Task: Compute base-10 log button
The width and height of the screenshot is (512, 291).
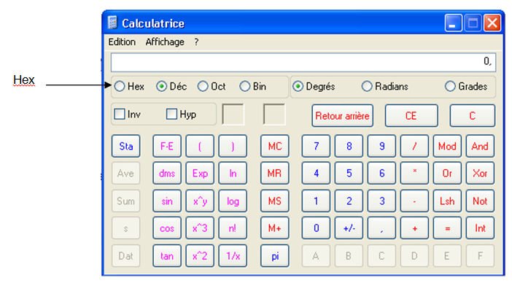Action: click(233, 201)
